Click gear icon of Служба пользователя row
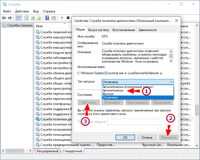The width and height of the screenshot is (200, 160). point(37,129)
